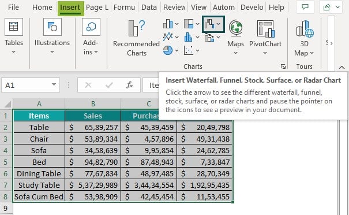This screenshot has height=215, width=349.
Task: Open the File tab
Action: click(x=13, y=8)
